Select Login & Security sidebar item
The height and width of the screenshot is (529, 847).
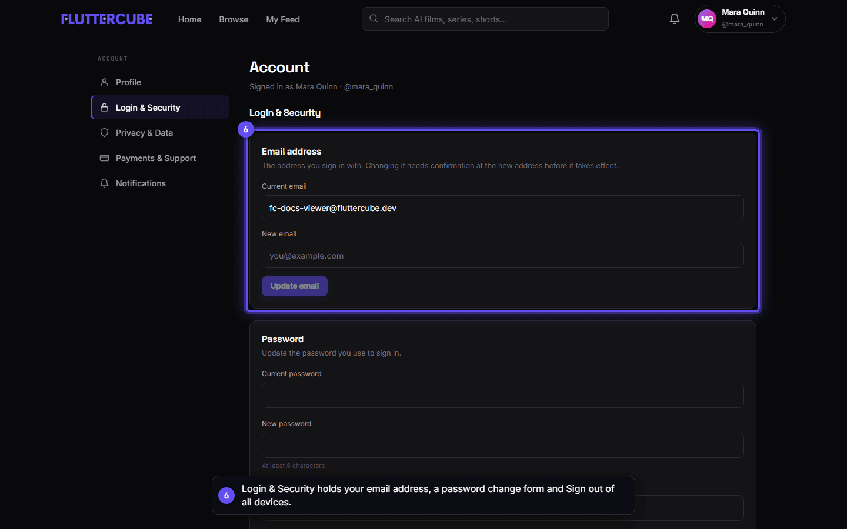pos(160,108)
